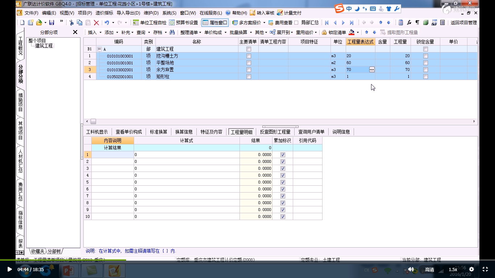Click the green 3D cube icon
Image resolution: width=495 pixels, height=278 pixels.
click(426, 22)
